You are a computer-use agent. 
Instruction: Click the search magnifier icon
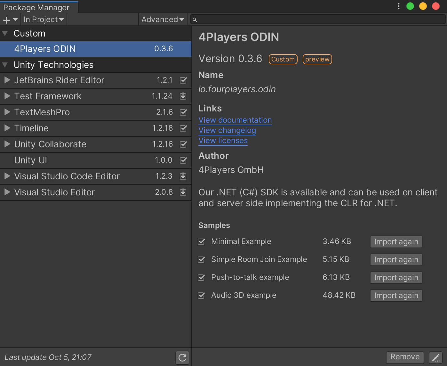[x=195, y=20]
